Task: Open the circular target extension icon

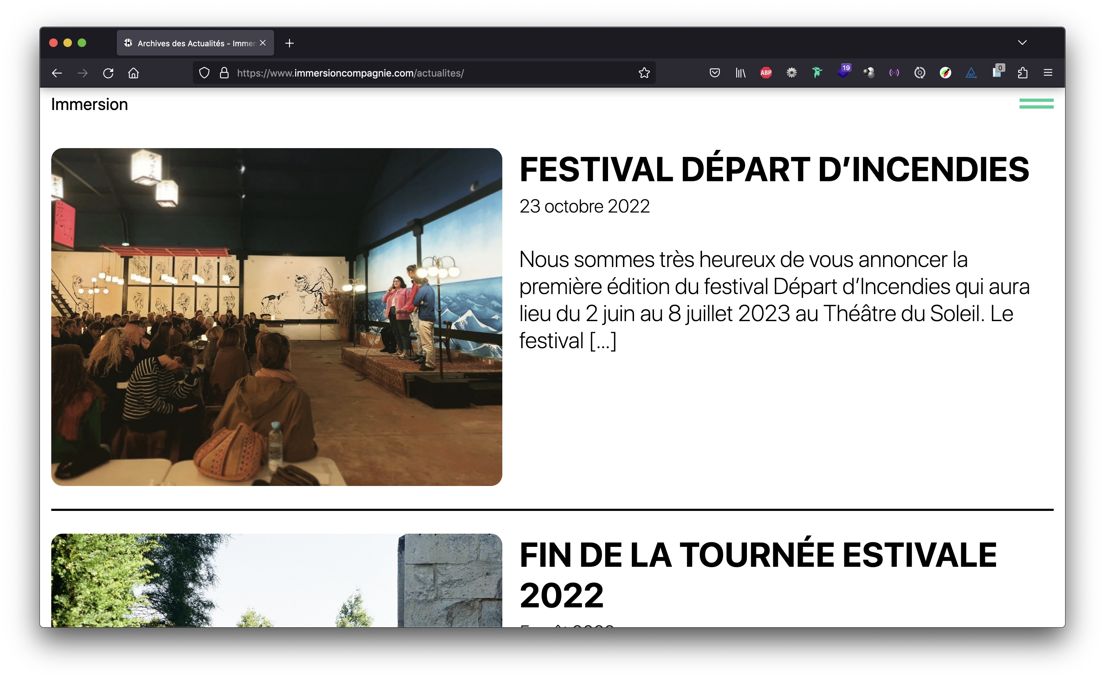Action: point(920,73)
